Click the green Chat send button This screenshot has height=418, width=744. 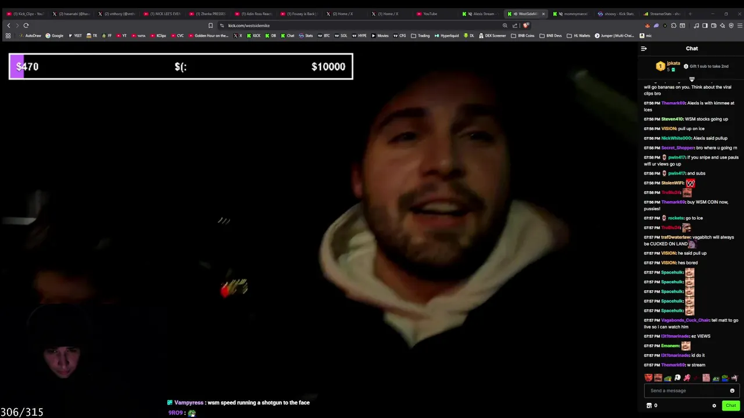point(731,406)
